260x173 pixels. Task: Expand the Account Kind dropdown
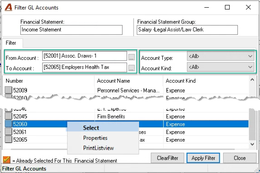220,67
